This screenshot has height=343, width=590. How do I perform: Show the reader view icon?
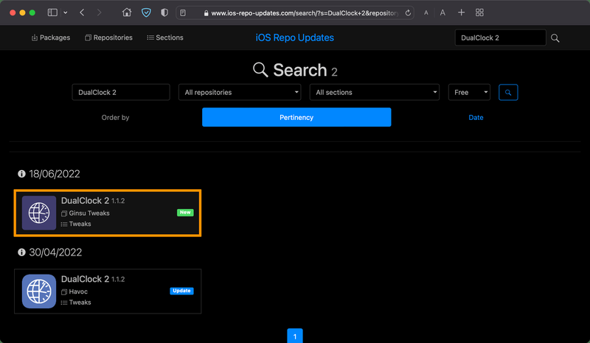183,13
